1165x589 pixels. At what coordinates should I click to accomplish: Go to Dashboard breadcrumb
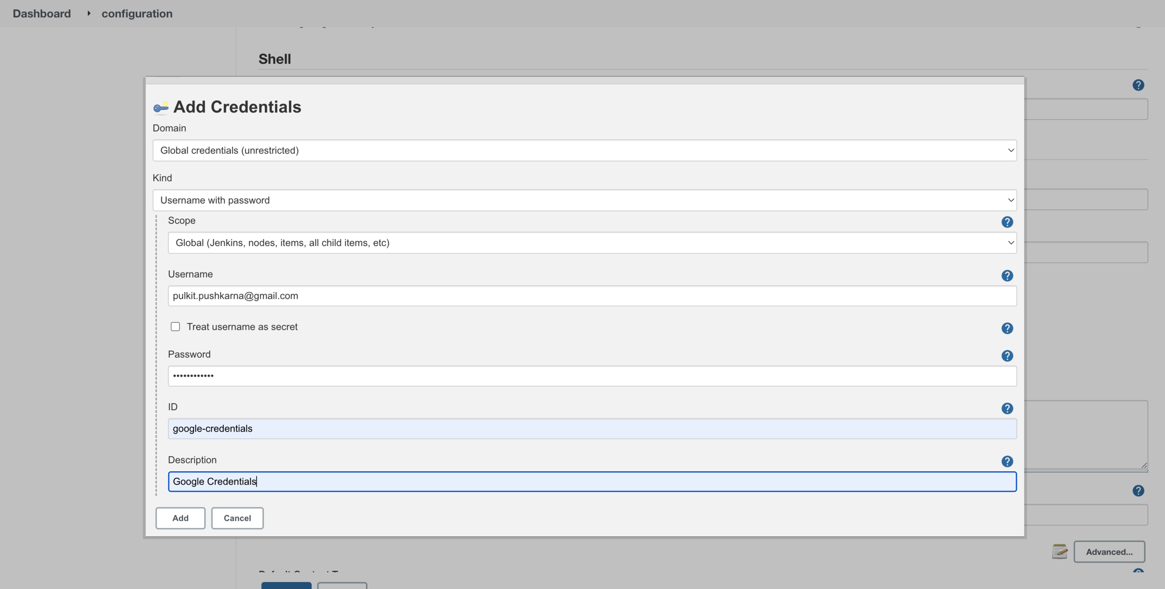tap(41, 14)
